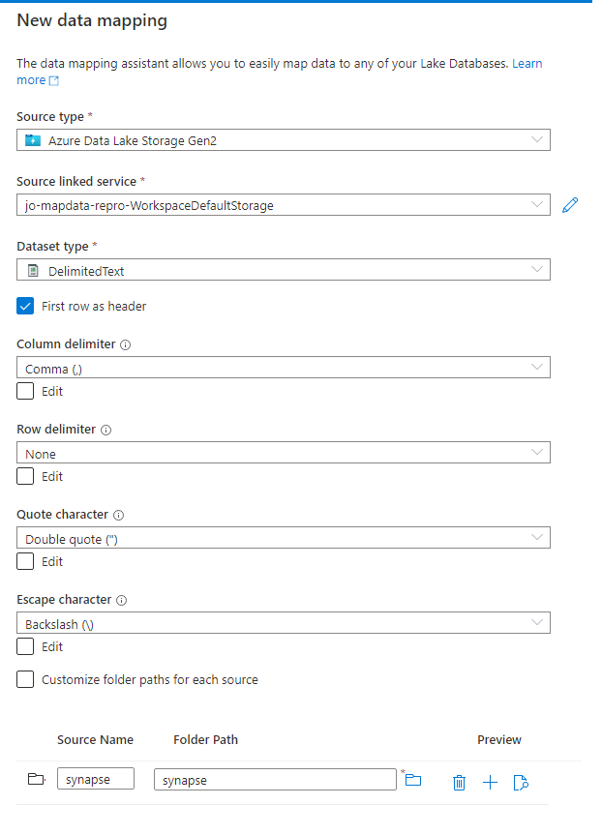
Task: Preview the synapse source data
Action: [521, 782]
